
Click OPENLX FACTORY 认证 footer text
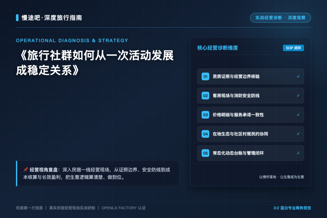coord(124,208)
